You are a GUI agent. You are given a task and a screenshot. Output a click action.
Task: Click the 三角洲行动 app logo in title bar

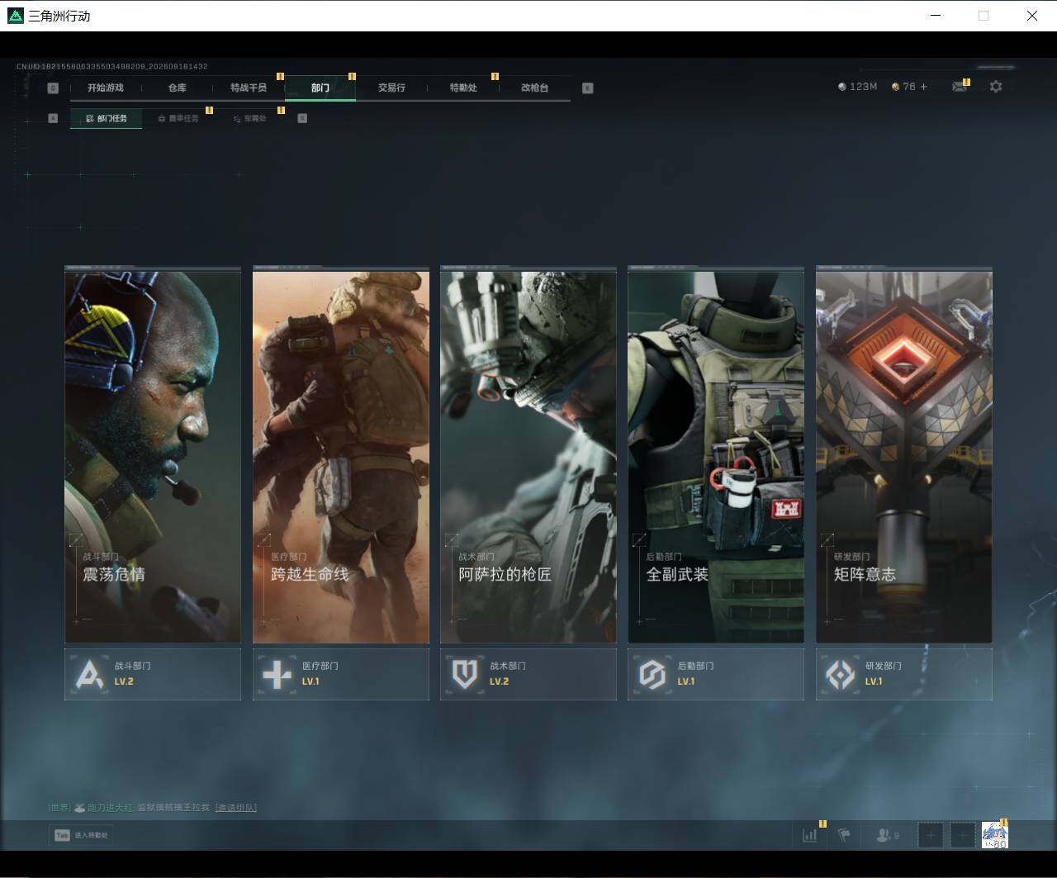[16, 16]
